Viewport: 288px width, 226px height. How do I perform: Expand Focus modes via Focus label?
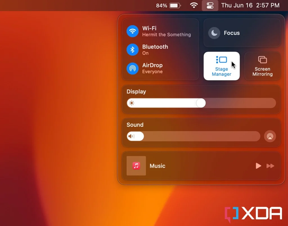point(232,33)
